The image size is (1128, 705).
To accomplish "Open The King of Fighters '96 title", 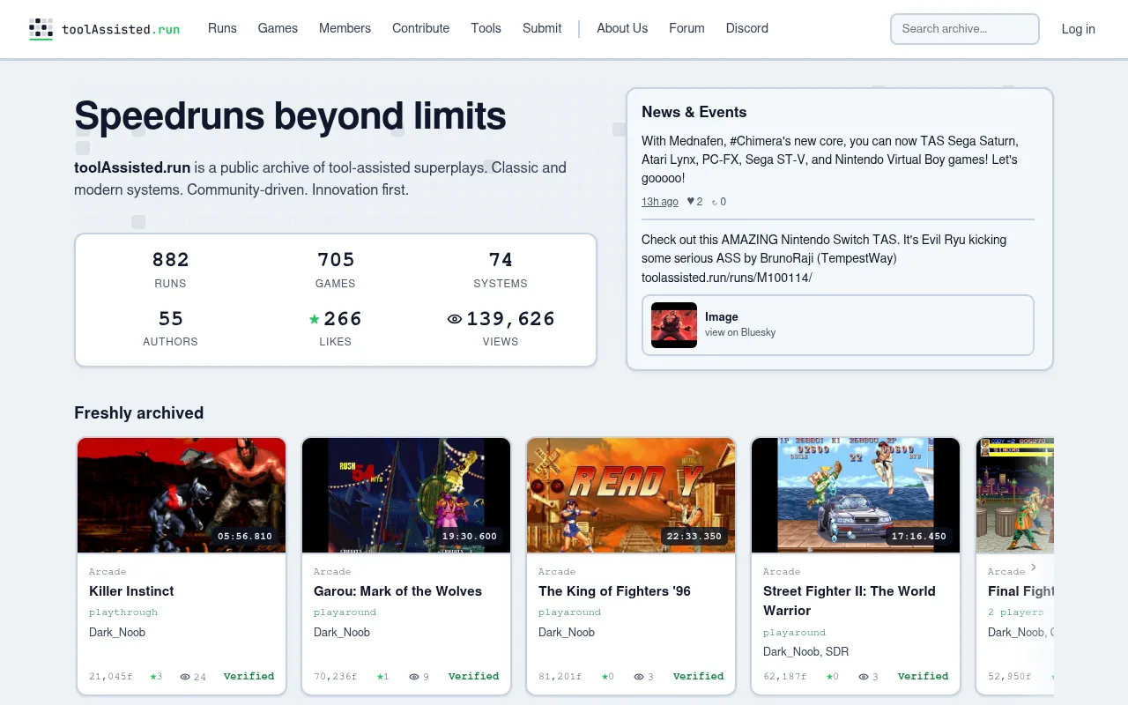I will pos(614,591).
